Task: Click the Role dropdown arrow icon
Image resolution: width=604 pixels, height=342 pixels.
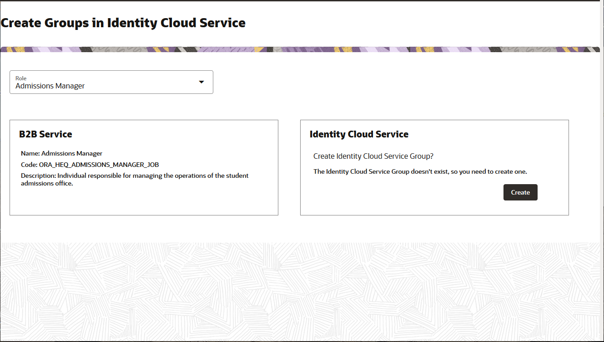Action: [x=201, y=82]
